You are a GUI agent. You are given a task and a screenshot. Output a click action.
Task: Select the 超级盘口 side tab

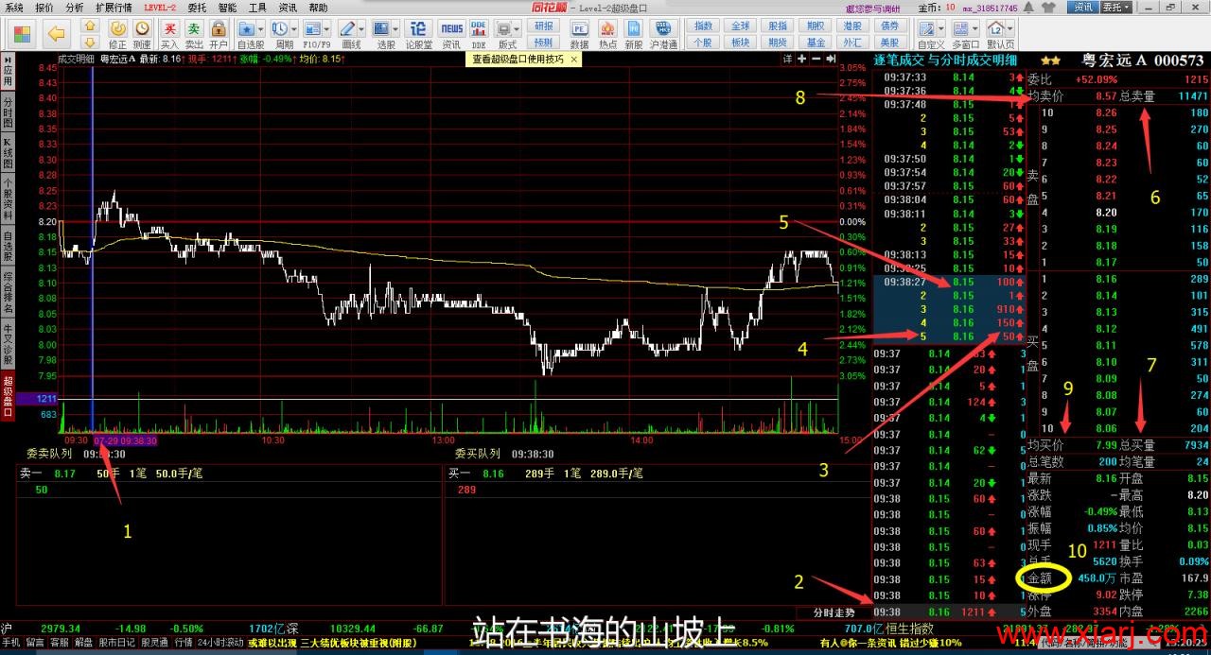(8, 395)
